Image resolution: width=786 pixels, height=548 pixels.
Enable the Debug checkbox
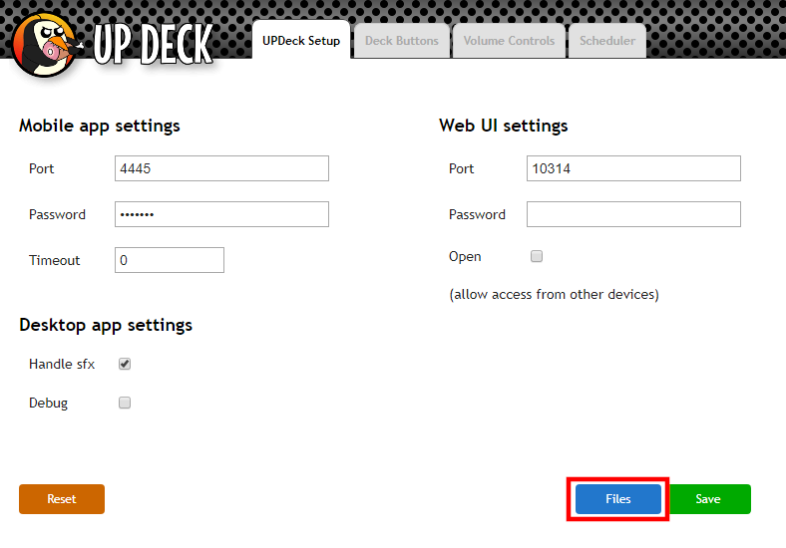[x=125, y=403]
